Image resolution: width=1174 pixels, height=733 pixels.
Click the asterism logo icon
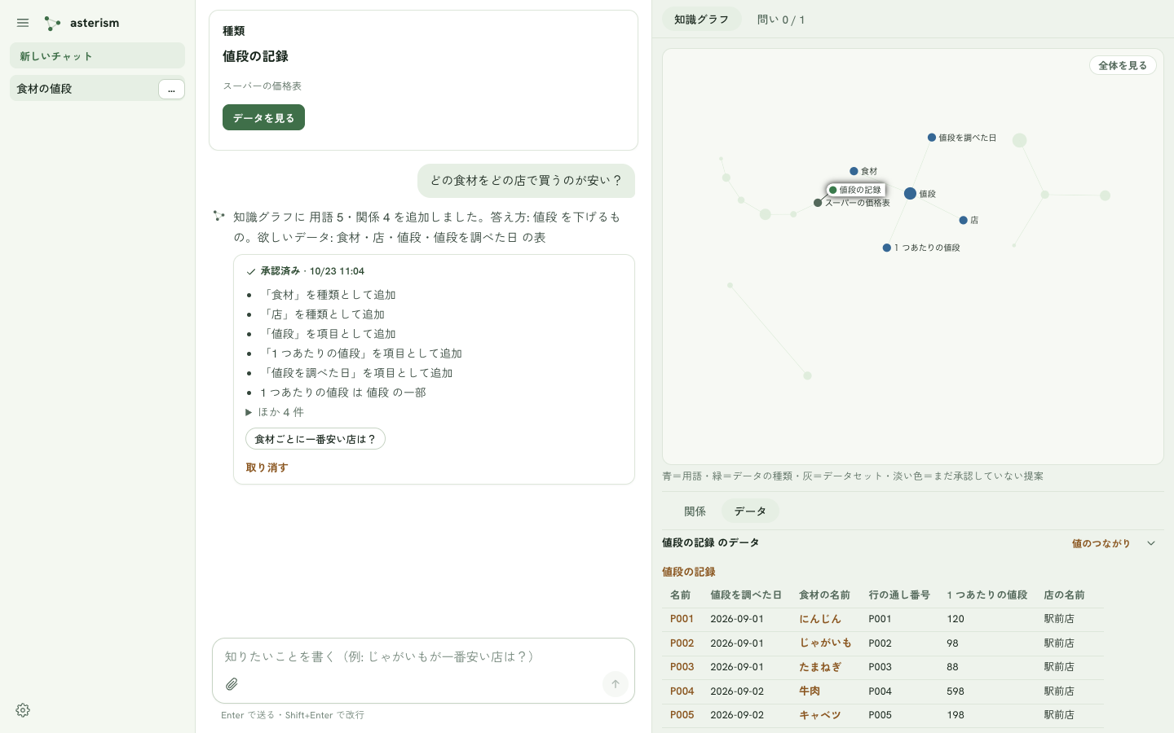(x=53, y=24)
